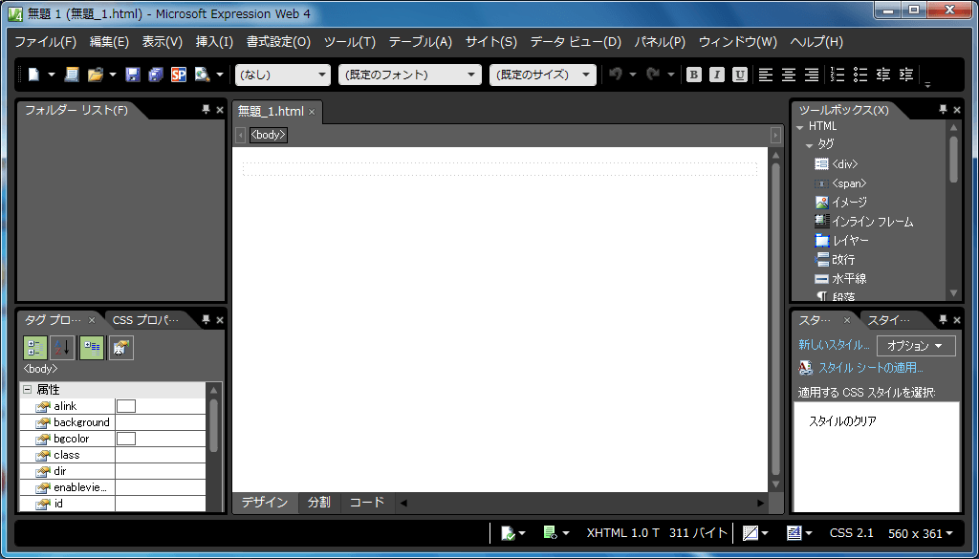Image resolution: width=979 pixels, height=559 pixels.
Task: Open the SuperPreview SP icon
Action: pos(179,75)
